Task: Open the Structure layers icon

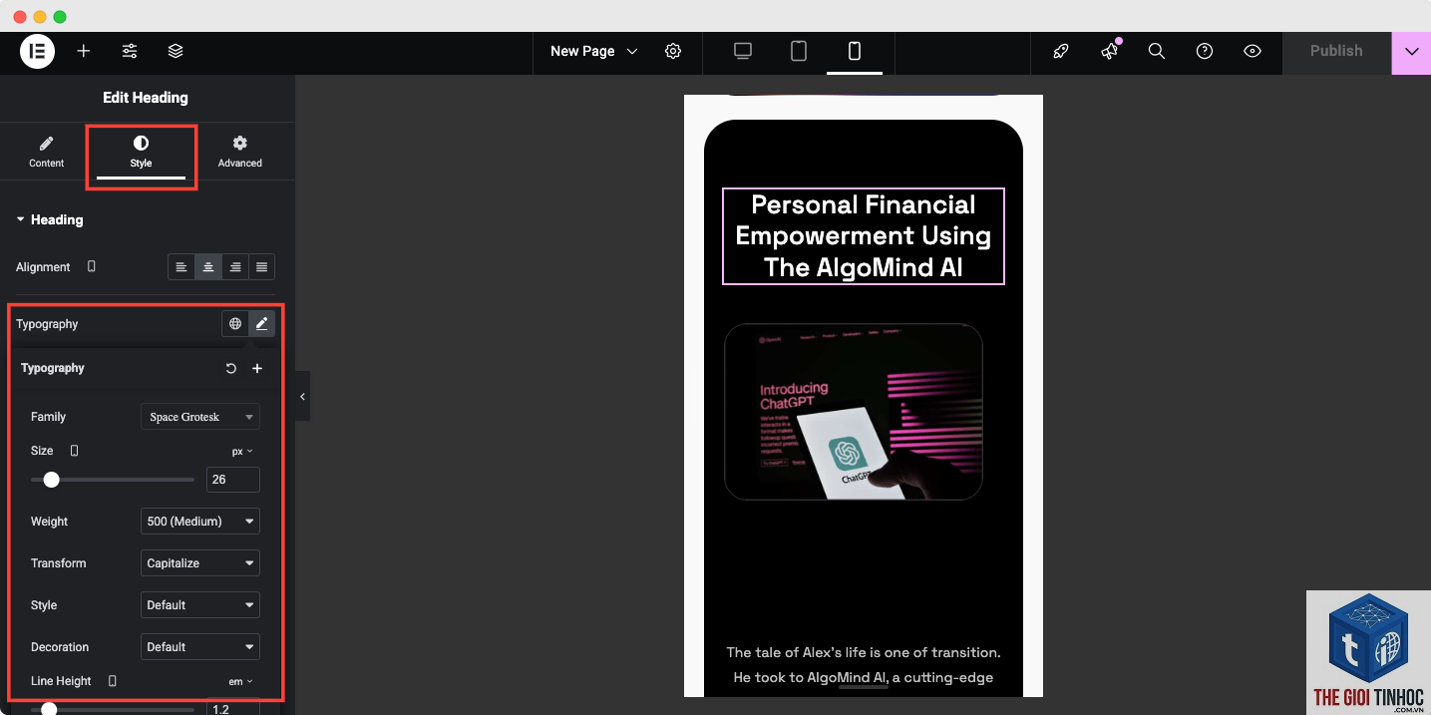Action: click(x=176, y=51)
